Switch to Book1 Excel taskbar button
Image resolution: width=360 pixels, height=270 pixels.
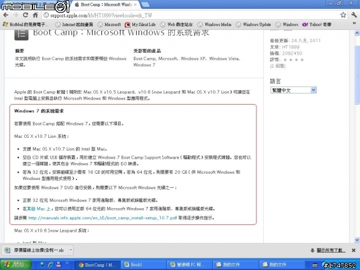click(x=143, y=265)
